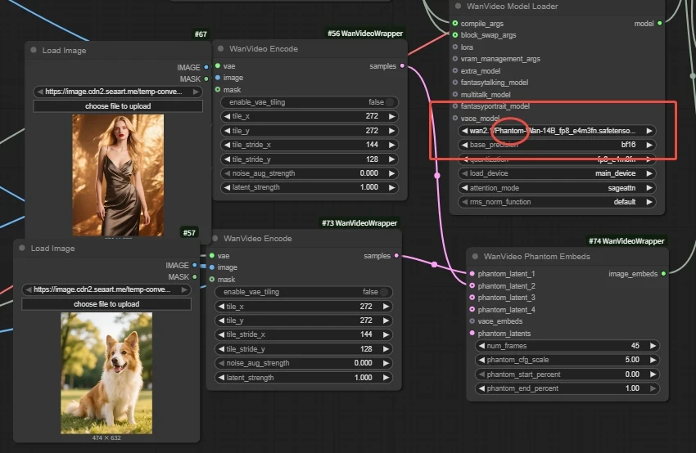Collapse the WanVideo Phantom Embeds node
The image size is (696, 453).
(474, 256)
